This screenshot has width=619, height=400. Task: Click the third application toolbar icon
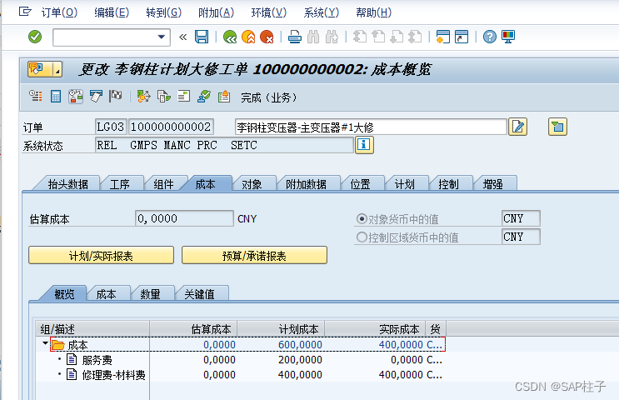[76, 97]
